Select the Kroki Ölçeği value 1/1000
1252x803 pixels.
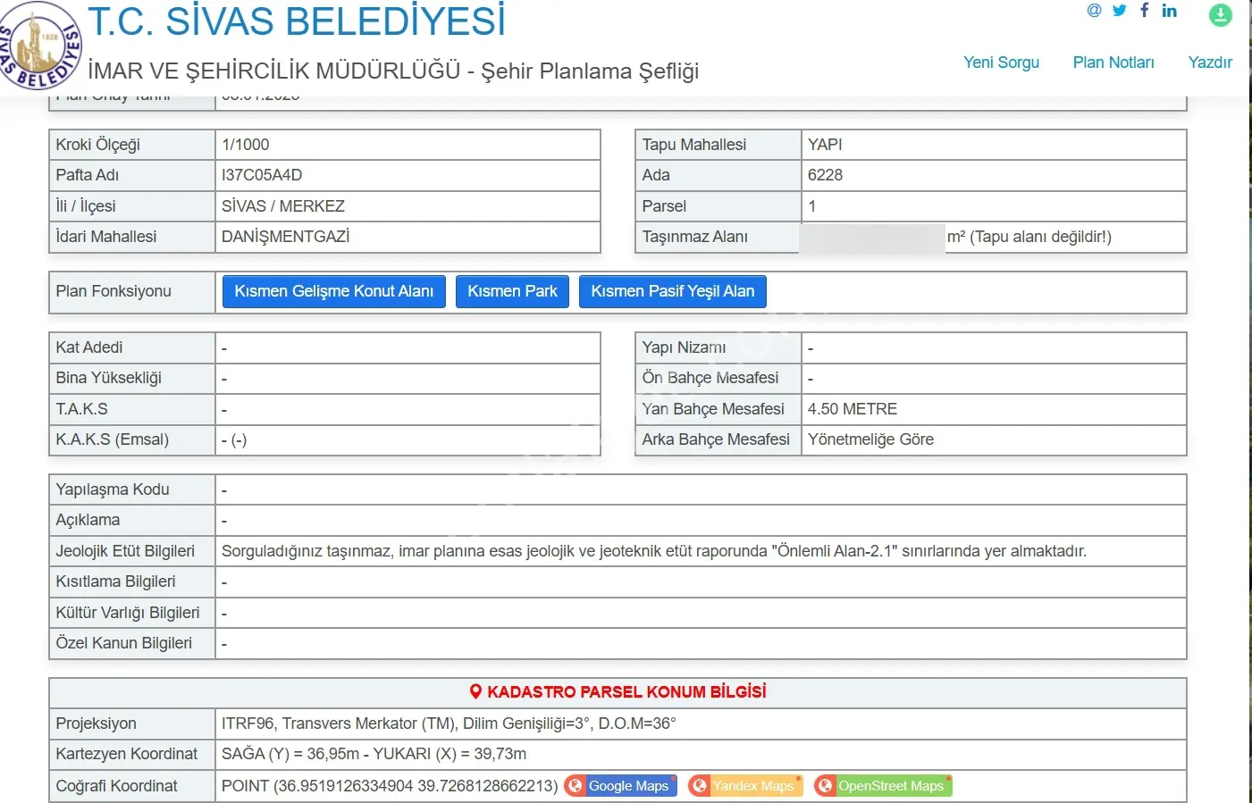pyautogui.click(x=246, y=145)
